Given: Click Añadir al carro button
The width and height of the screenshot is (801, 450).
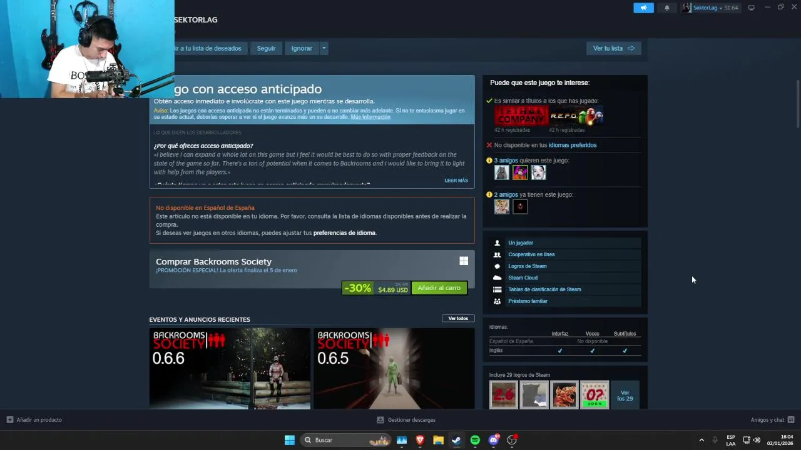Looking at the screenshot, I should point(439,288).
